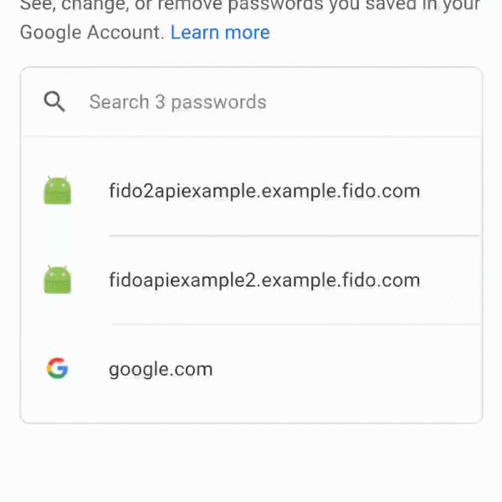Click the Google logo icon
The height and width of the screenshot is (502, 502).
coord(57,368)
